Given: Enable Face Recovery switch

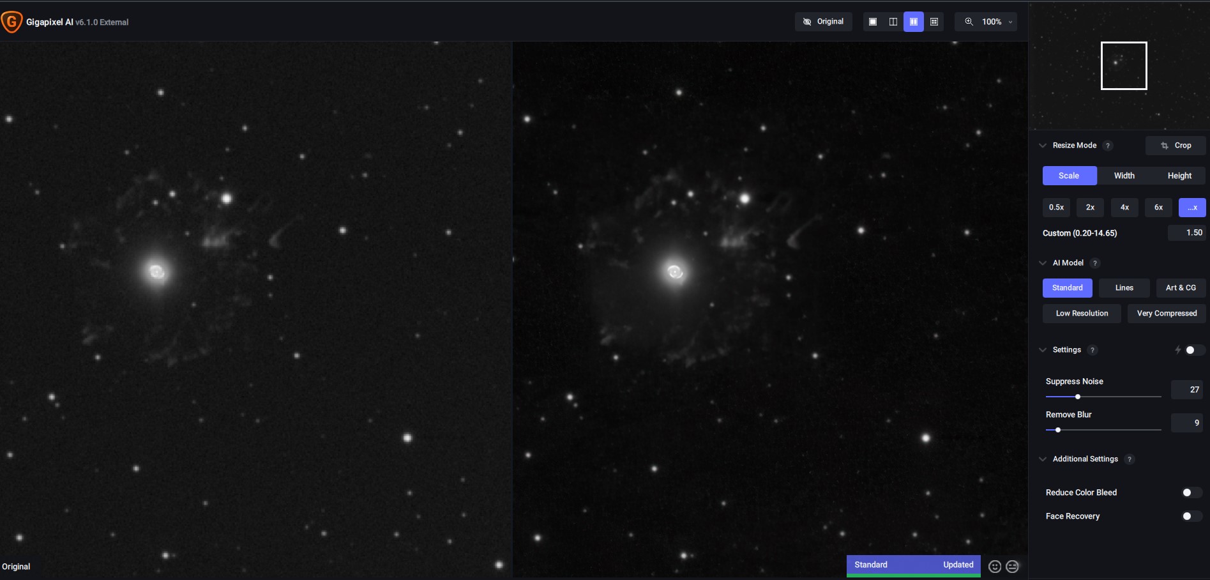Looking at the screenshot, I should (1192, 516).
